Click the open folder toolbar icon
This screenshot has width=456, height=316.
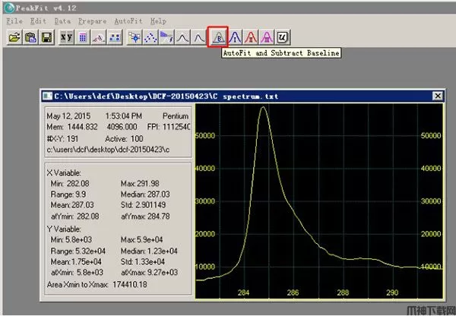point(14,36)
